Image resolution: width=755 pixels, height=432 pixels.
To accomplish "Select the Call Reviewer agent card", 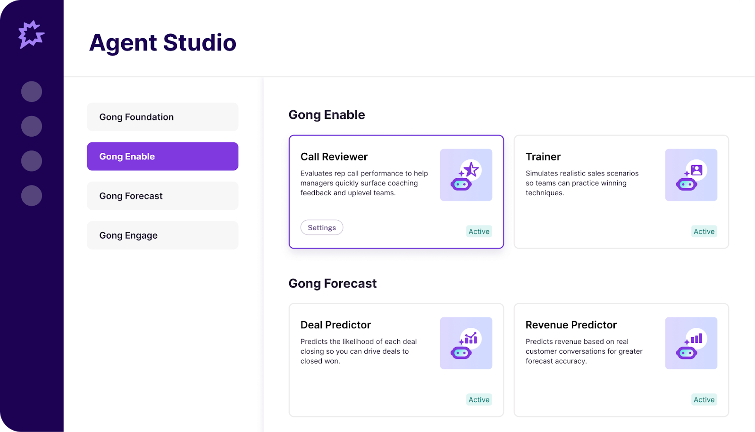I will coord(396,192).
